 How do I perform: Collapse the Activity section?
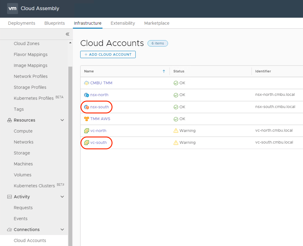[62, 197]
